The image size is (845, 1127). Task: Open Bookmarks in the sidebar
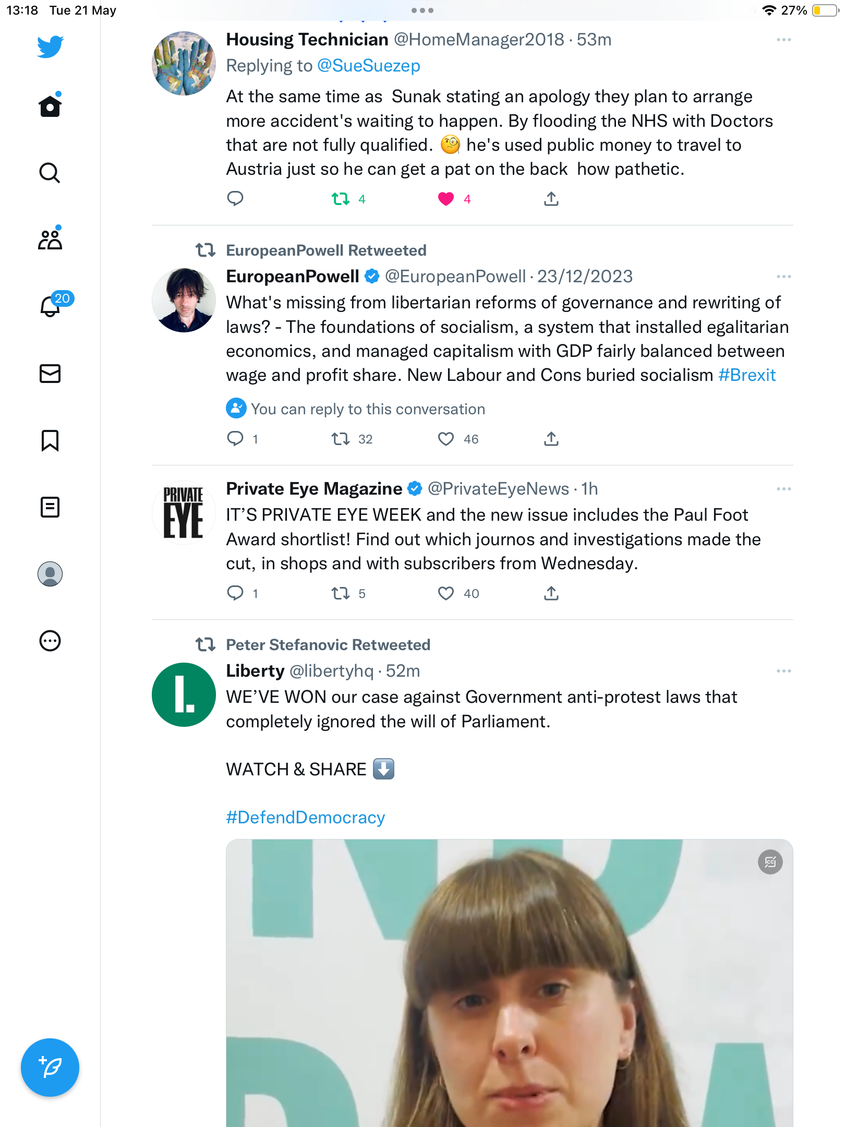pyautogui.click(x=50, y=440)
